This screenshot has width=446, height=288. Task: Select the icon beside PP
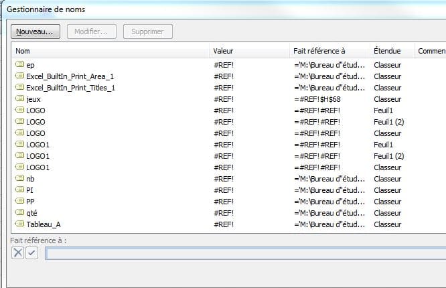click(19, 201)
